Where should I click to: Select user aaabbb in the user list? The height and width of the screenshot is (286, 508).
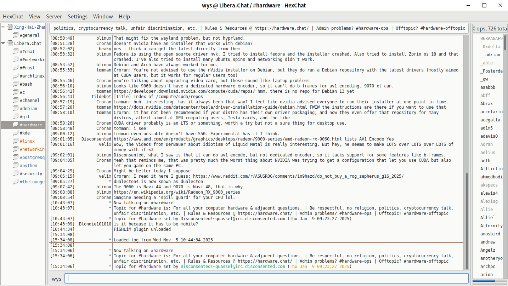tap(488, 87)
